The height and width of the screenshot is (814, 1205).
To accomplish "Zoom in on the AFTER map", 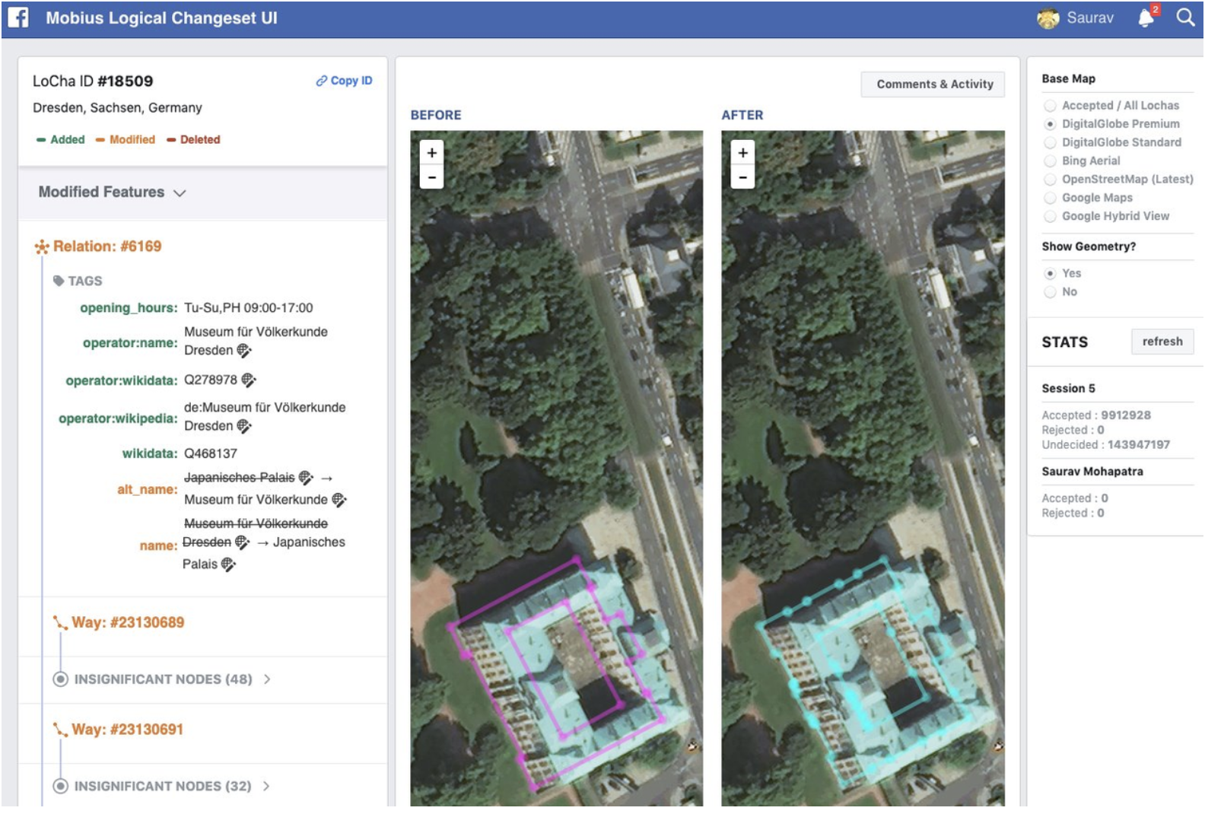I will click(742, 152).
